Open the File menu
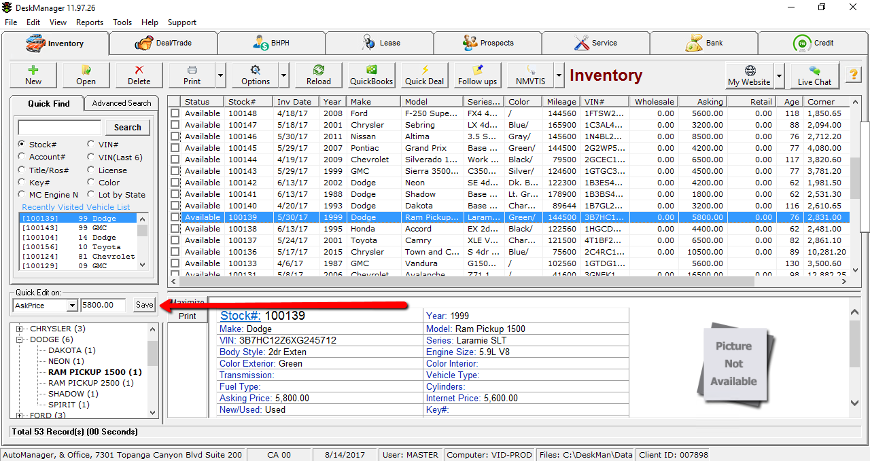The image size is (870, 461). [x=11, y=22]
